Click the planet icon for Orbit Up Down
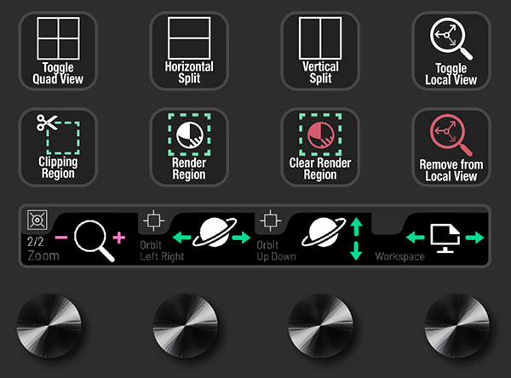 click(x=324, y=232)
